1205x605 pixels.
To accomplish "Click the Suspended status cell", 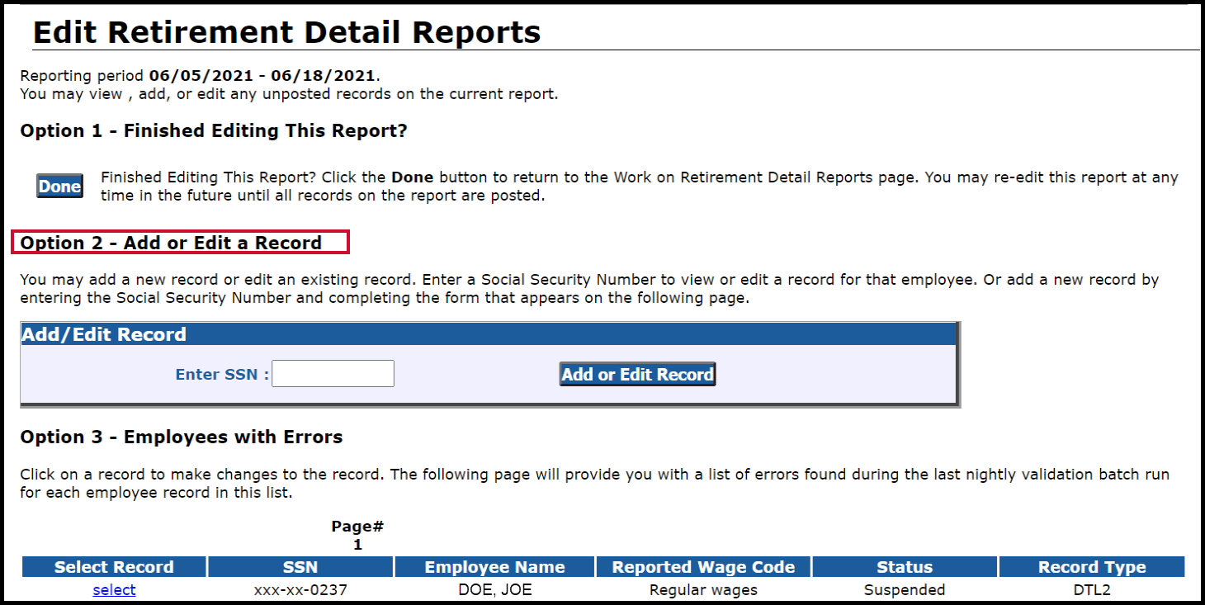I will (905, 589).
